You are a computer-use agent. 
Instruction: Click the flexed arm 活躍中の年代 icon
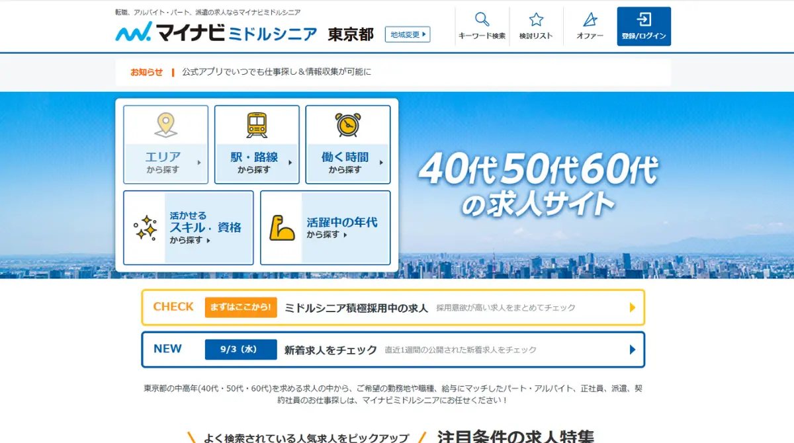click(281, 227)
